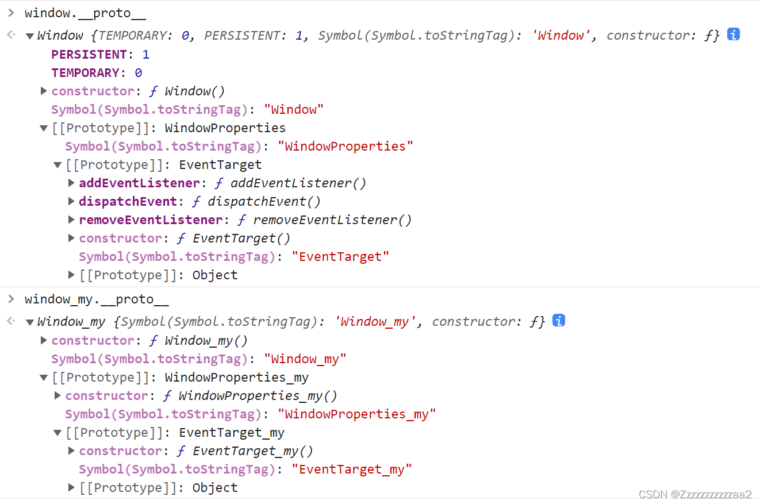Click the Window_my object summary text
Viewport: 760px width, 504px height.
[291, 321]
